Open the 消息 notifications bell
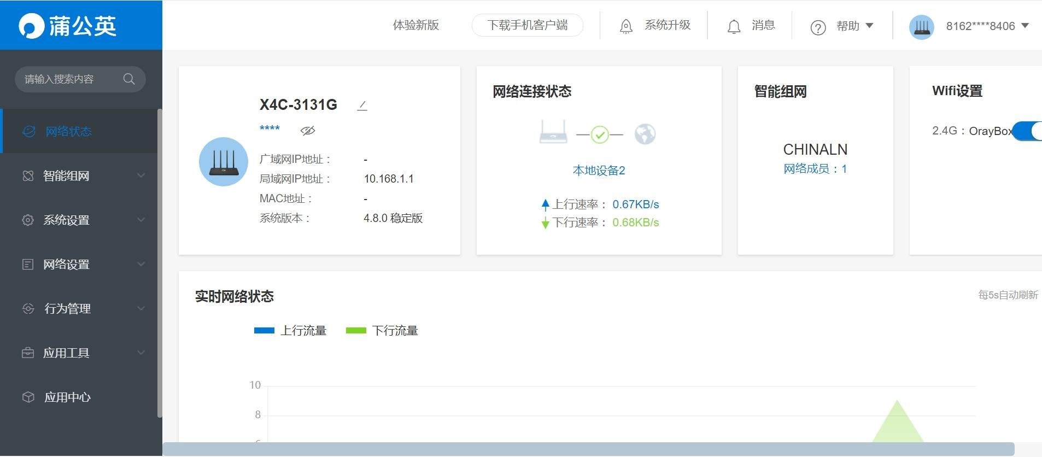 734,26
